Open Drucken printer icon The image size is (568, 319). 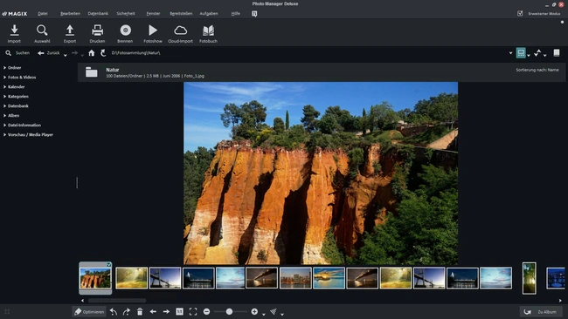[x=97, y=31]
